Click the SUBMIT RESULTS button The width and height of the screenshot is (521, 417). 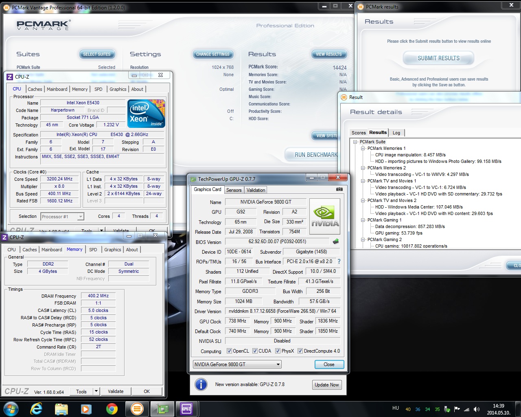pyautogui.click(x=438, y=58)
